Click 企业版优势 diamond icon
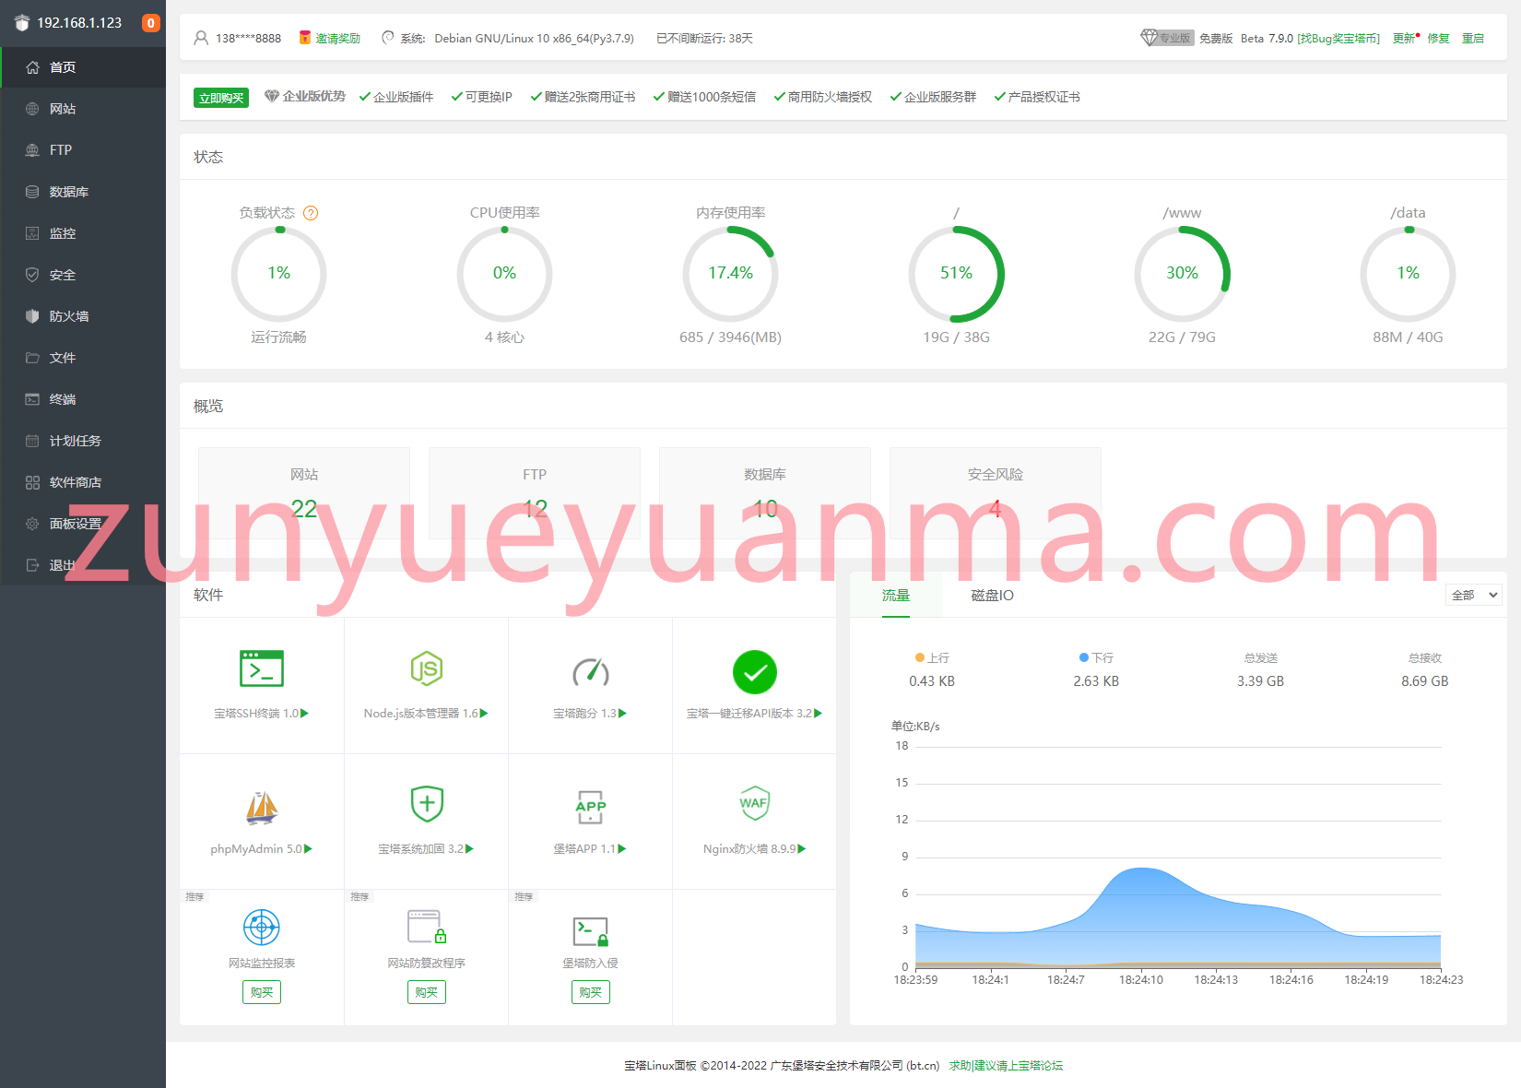 tap(272, 96)
